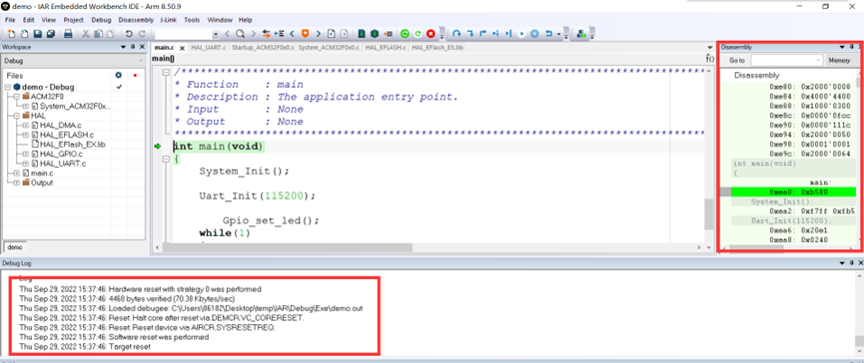
Task: Toggle the bookmark icon in toolbar
Action: point(305,34)
